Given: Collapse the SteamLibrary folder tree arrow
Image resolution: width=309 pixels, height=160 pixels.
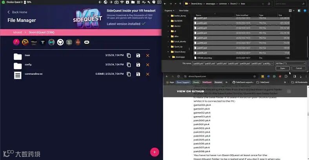Looking at the screenshot, I should [168, 52].
